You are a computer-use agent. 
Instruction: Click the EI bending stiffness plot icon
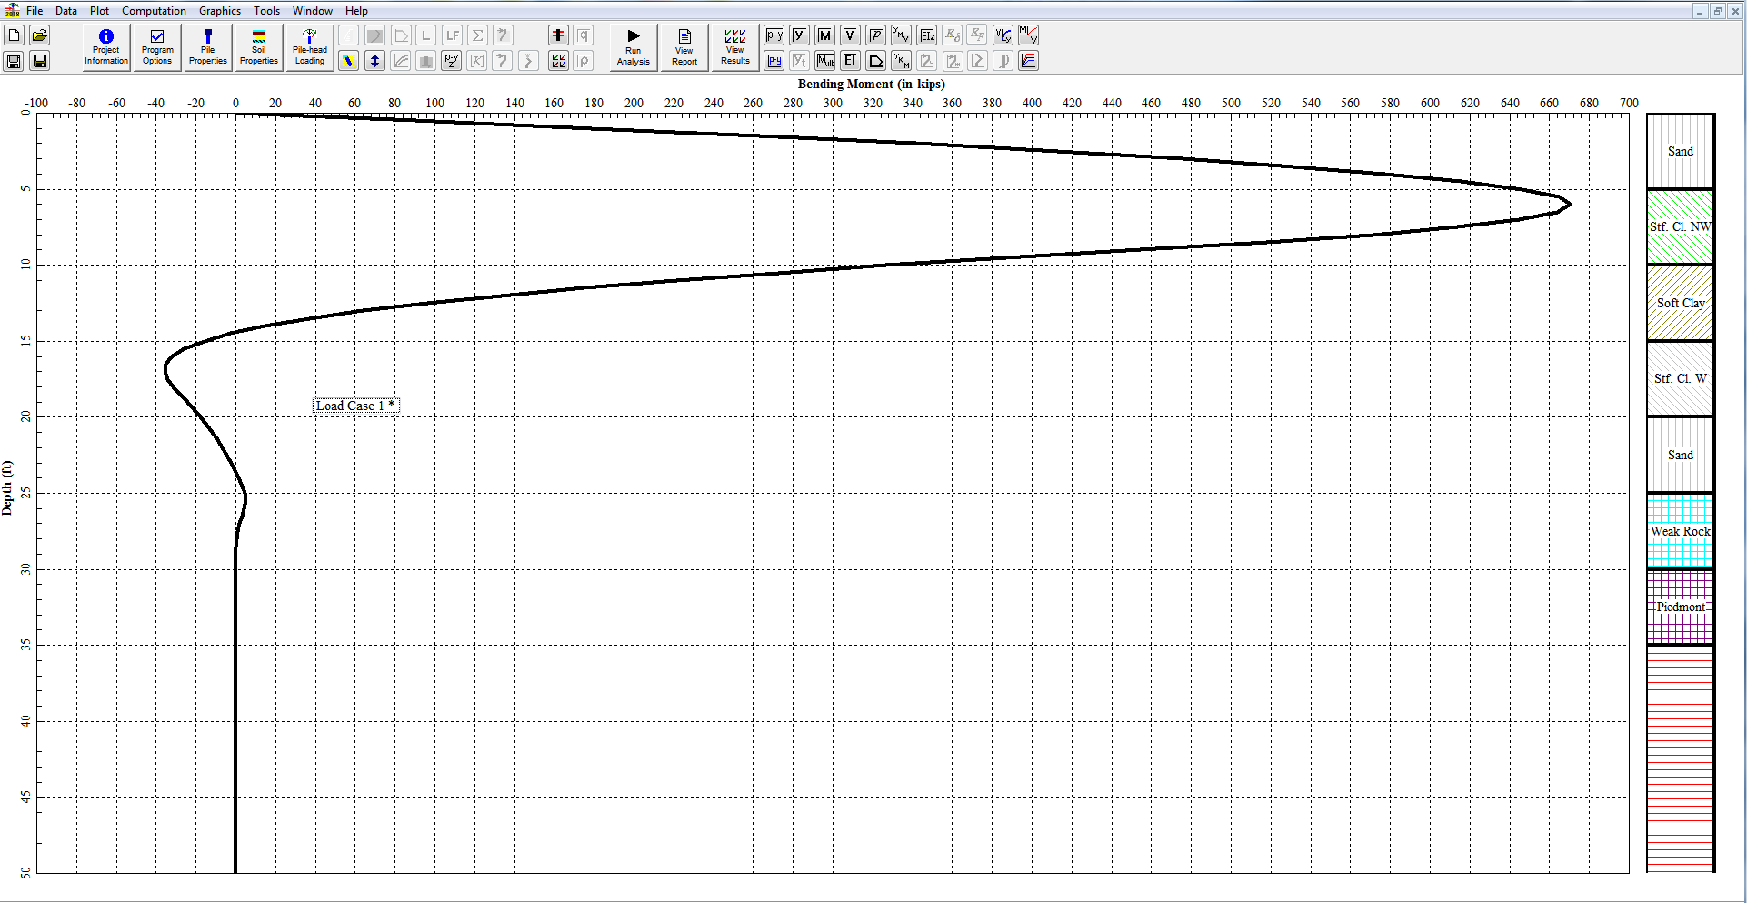(x=850, y=61)
